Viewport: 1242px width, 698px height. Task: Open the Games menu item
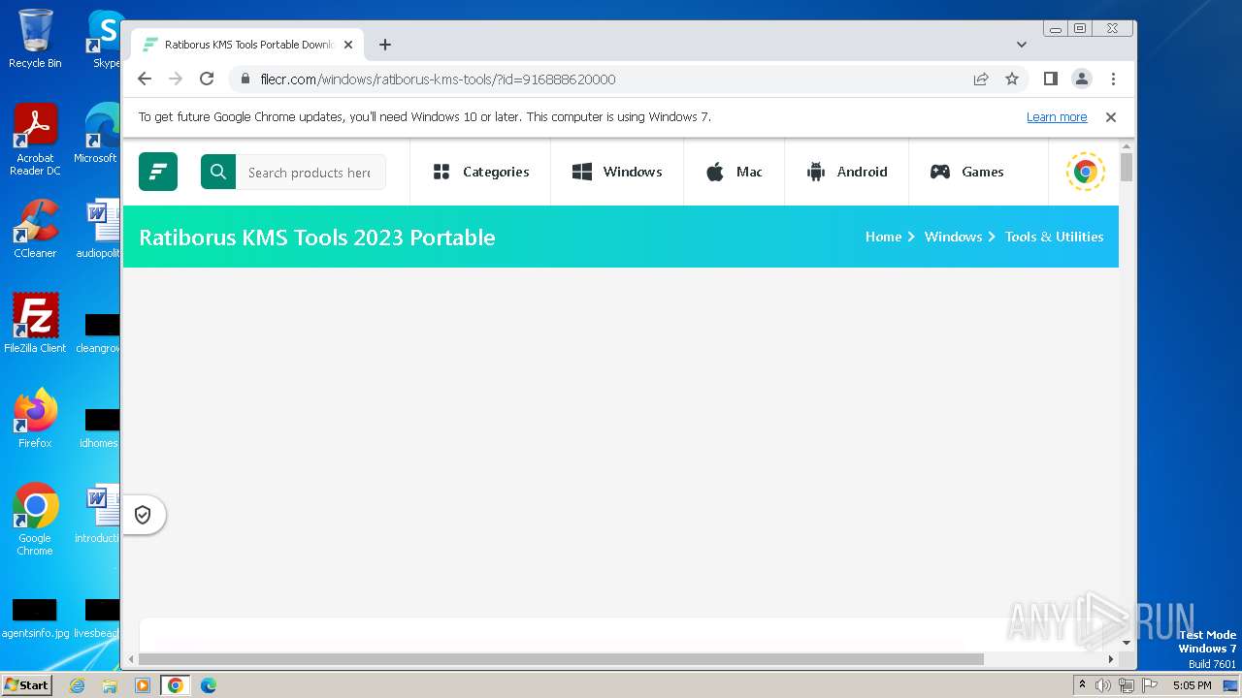tap(967, 172)
